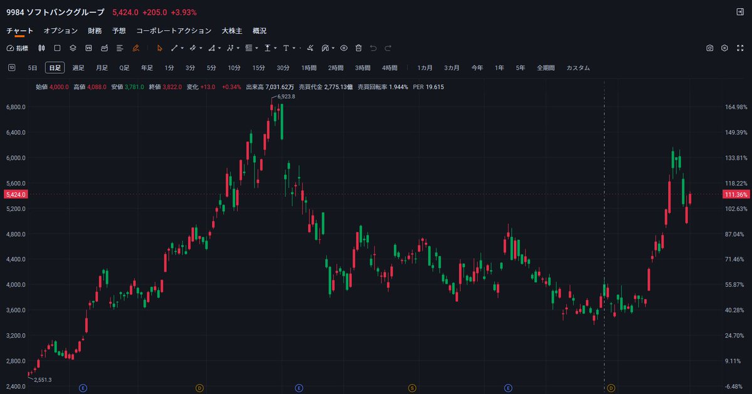Delete drawings with the trash icon

click(358, 48)
